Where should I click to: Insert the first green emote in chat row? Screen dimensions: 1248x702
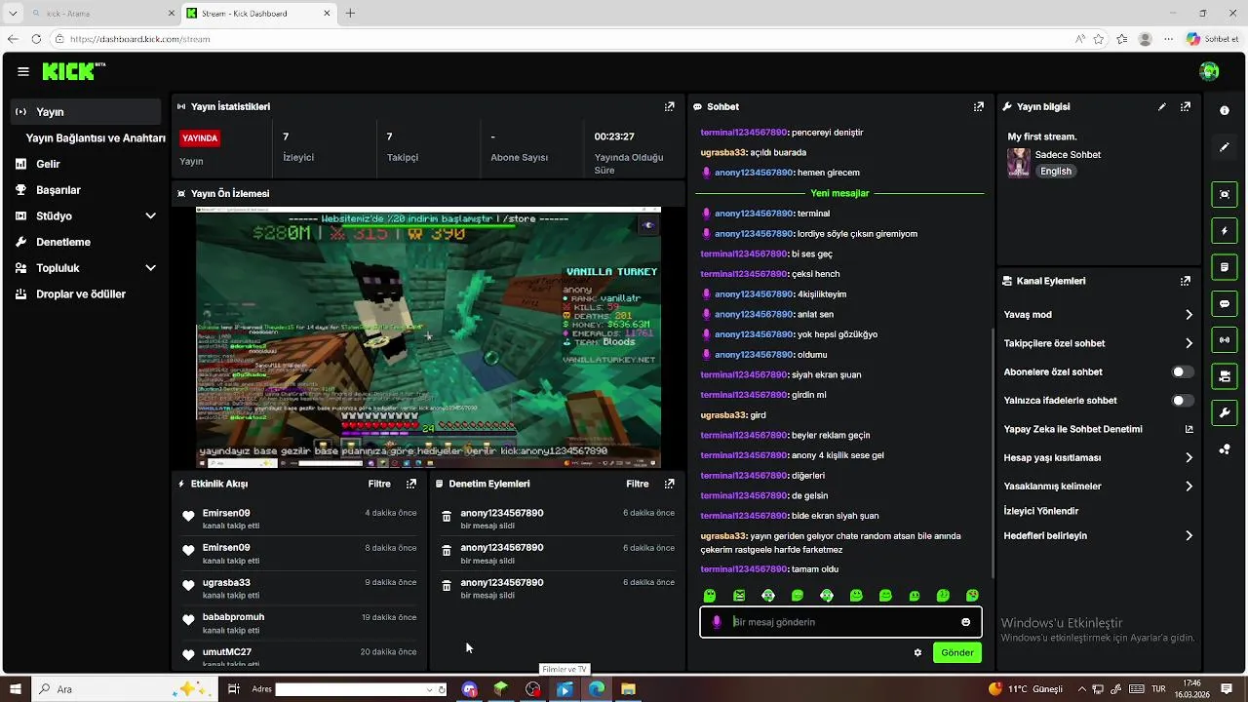(x=710, y=596)
